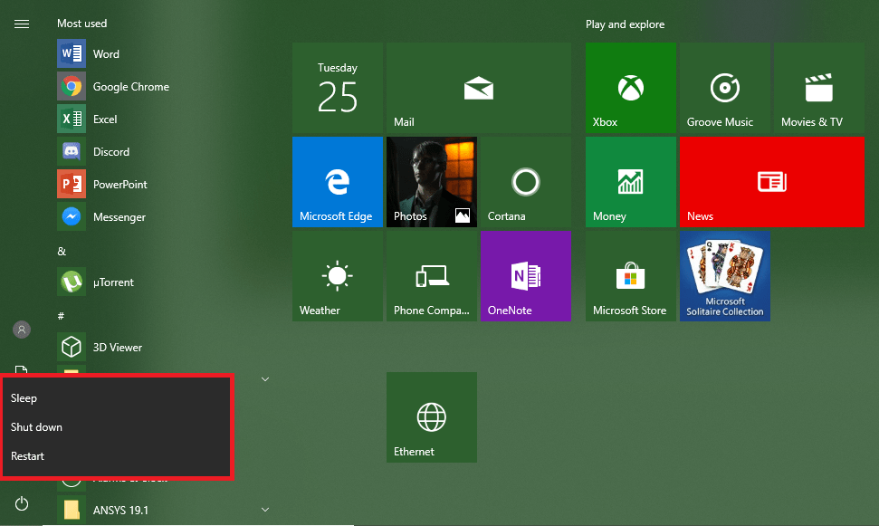Open PowerPoint from Most used
This screenshot has width=879, height=526.
(163, 184)
